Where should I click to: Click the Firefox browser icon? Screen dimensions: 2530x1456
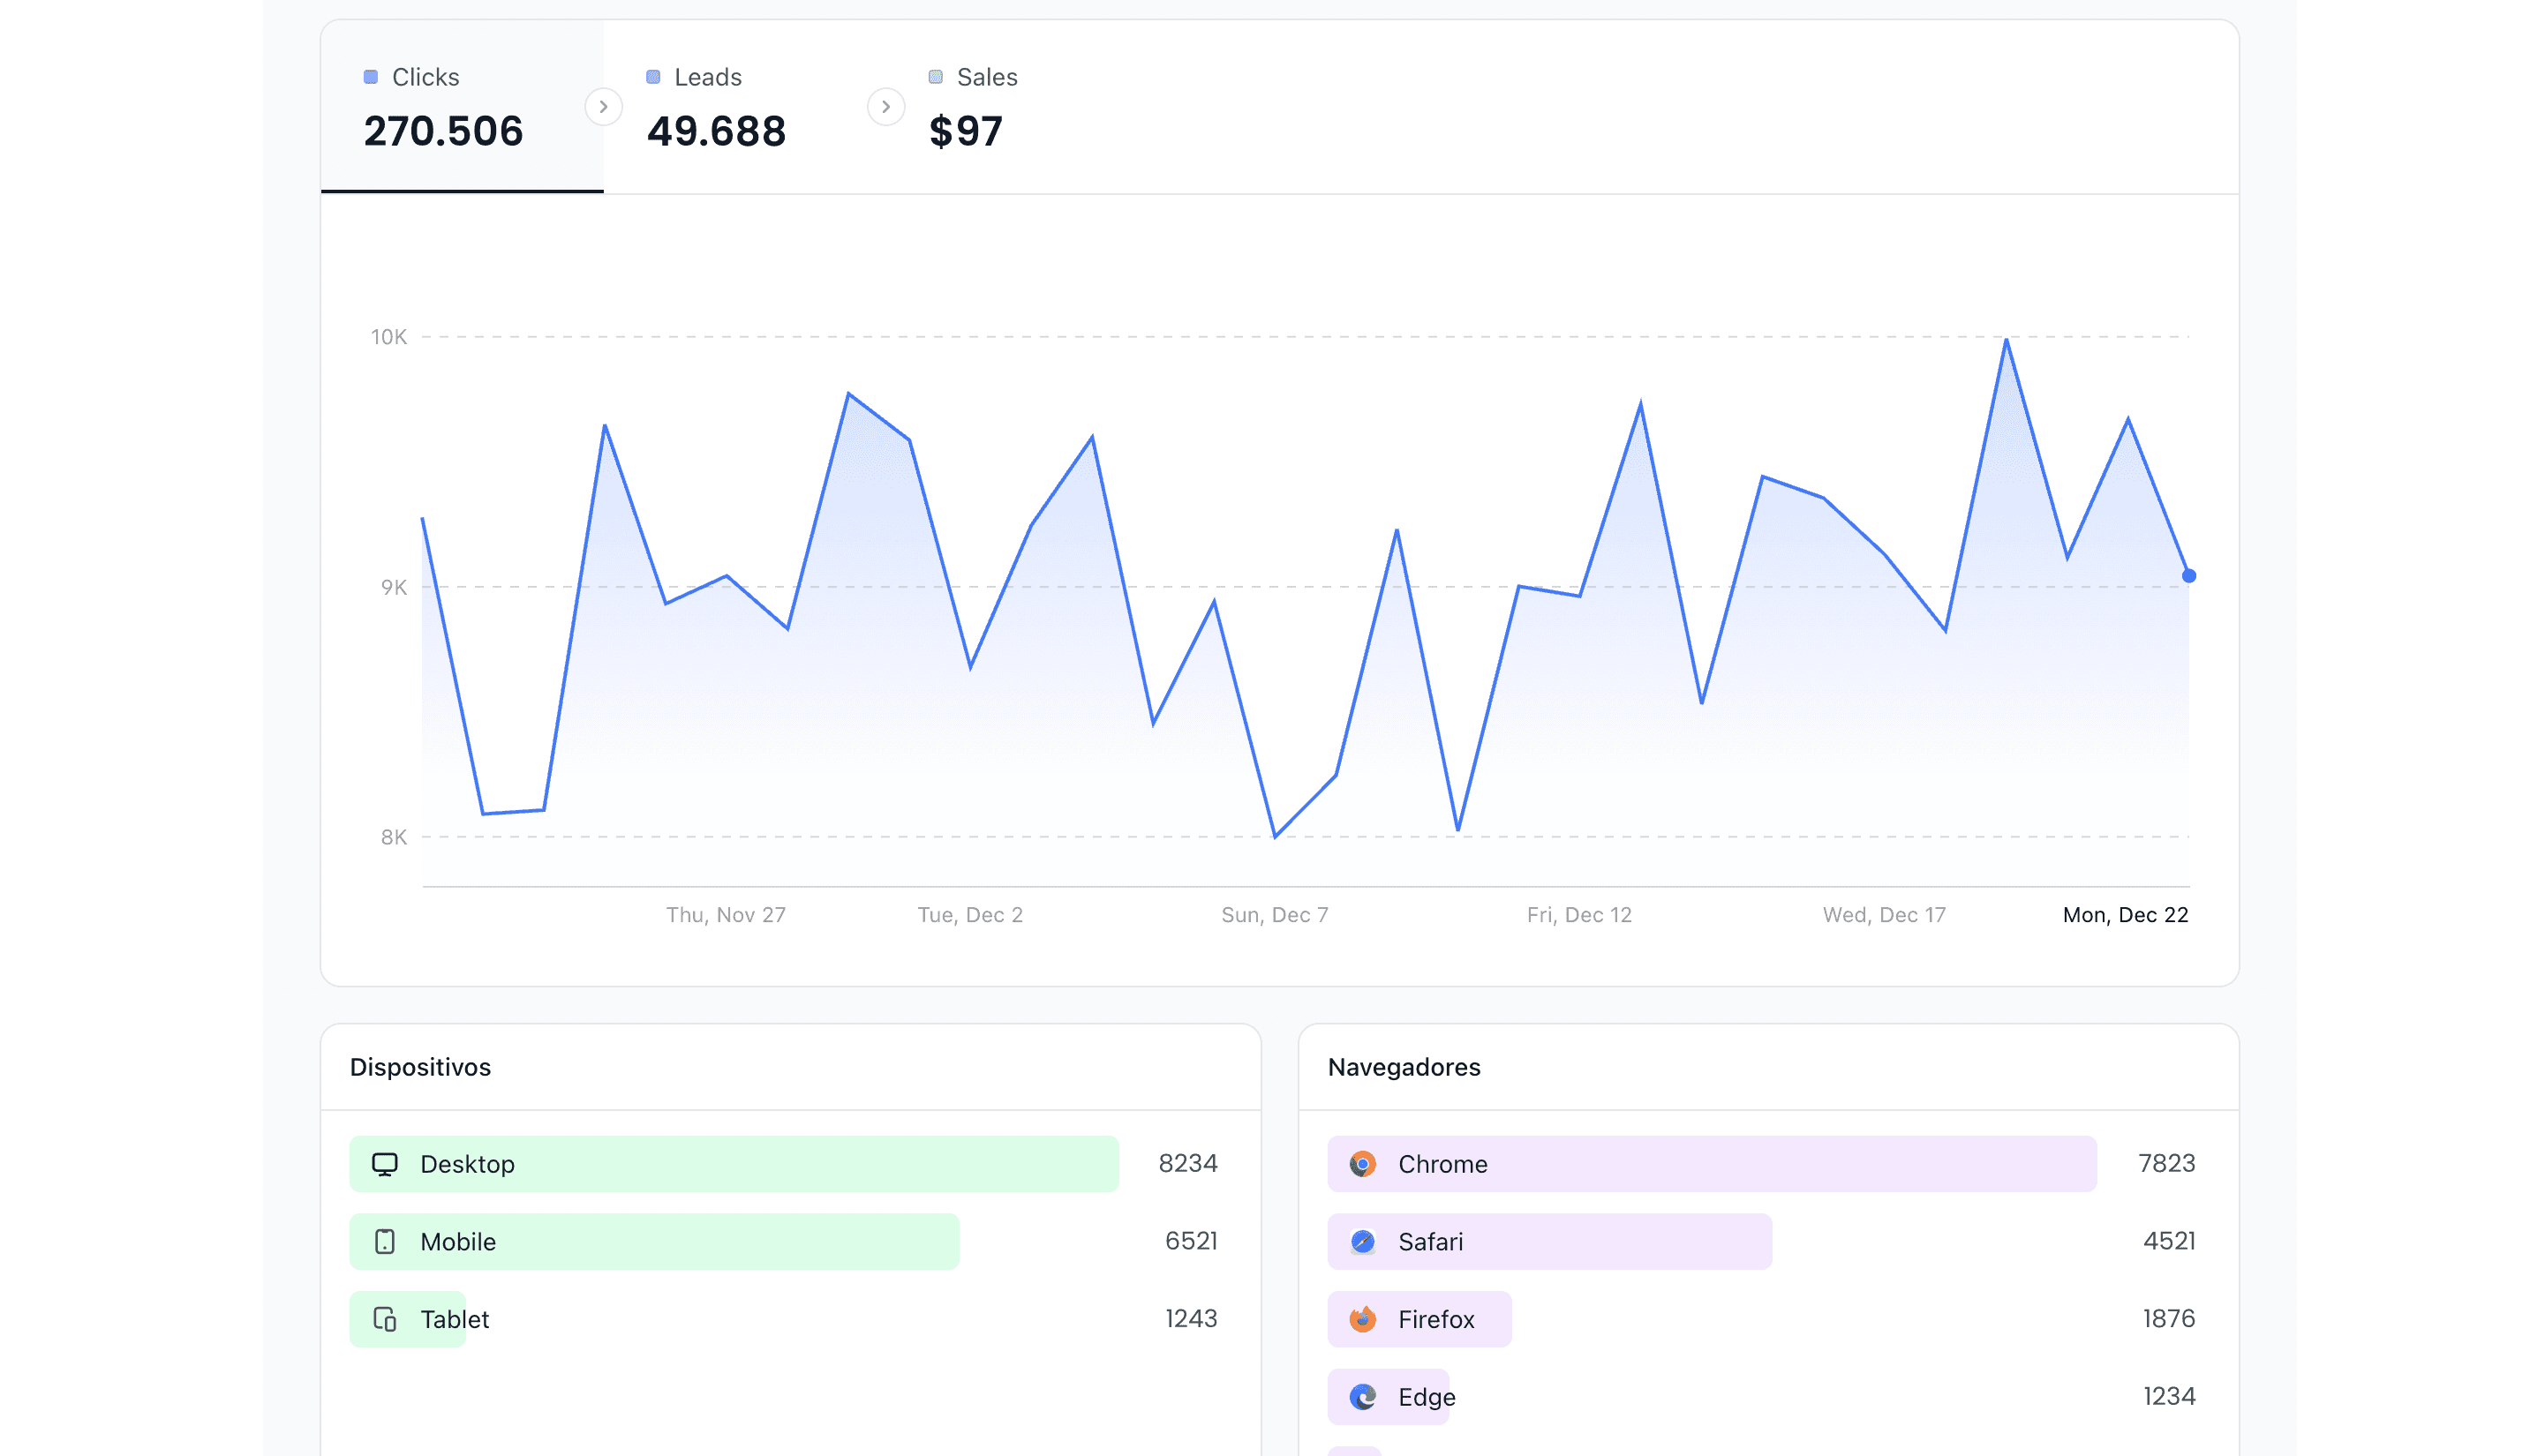pos(1362,1320)
